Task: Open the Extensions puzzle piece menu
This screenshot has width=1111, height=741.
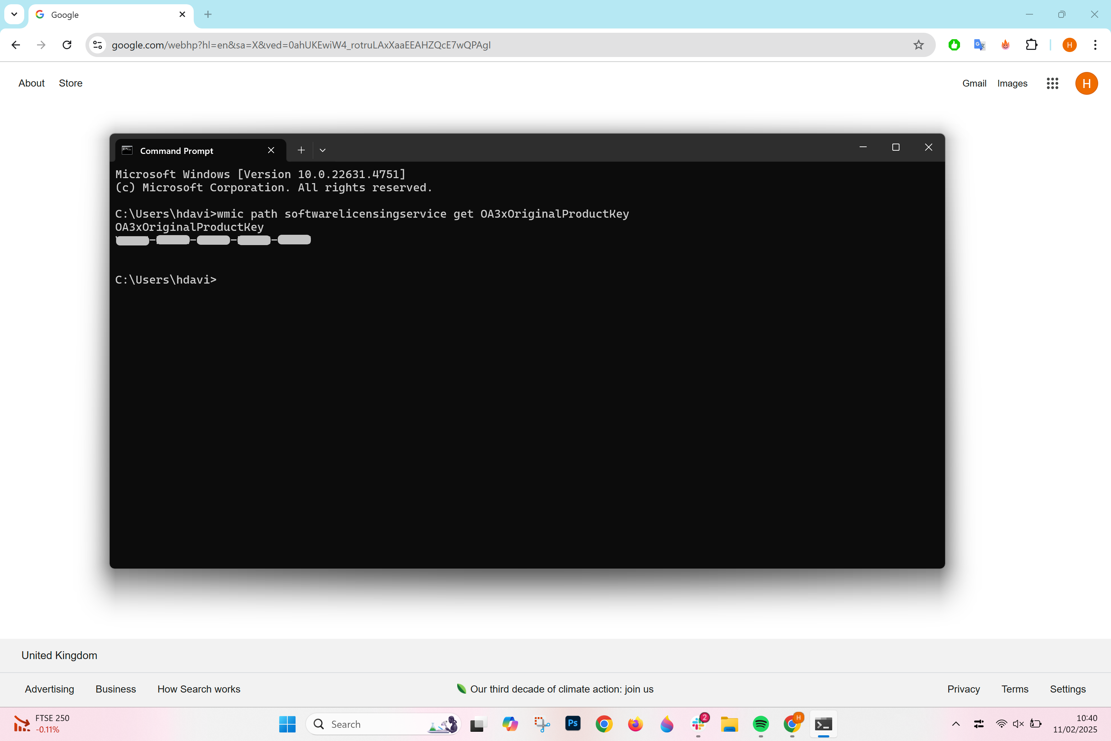Action: [1032, 45]
